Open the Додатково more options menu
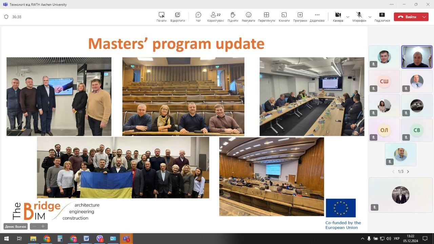Viewport: 434px width, 244px height. pyautogui.click(x=317, y=17)
